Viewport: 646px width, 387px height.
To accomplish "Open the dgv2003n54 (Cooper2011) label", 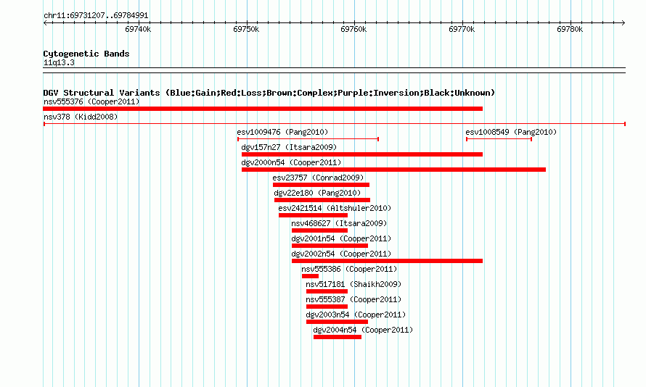I will [356, 315].
